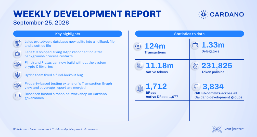Image resolution: width=257 pixels, height=137 pixels.
Task: Click the Transactions label
Action: click(x=155, y=52)
